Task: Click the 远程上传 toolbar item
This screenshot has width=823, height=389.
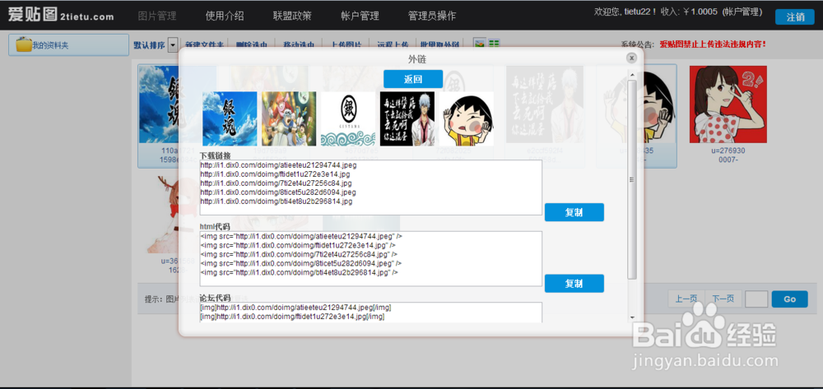Action: click(x=392, y=45)
